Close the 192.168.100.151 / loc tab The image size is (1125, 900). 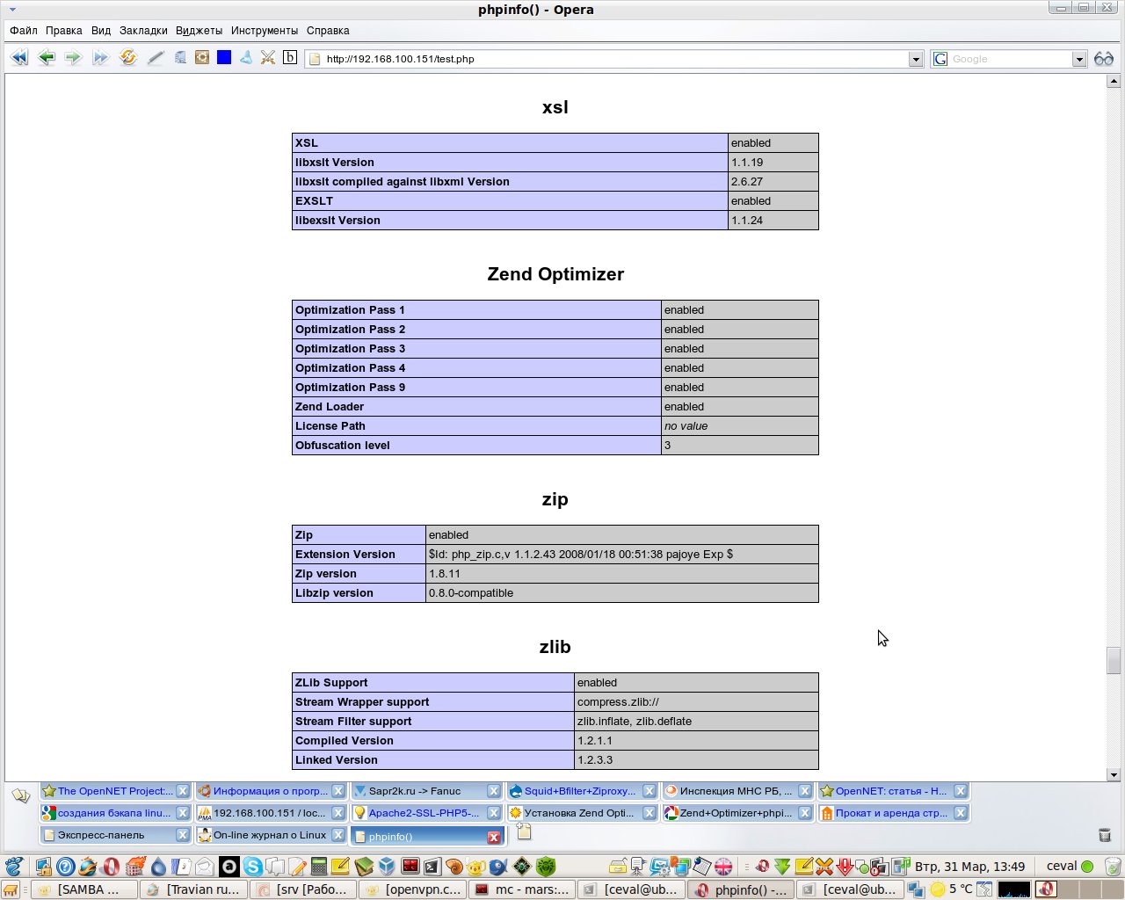338,813
